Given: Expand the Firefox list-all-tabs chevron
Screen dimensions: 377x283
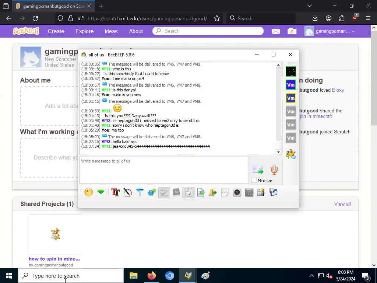Looking at the screenshot, I should click(310, 6).
